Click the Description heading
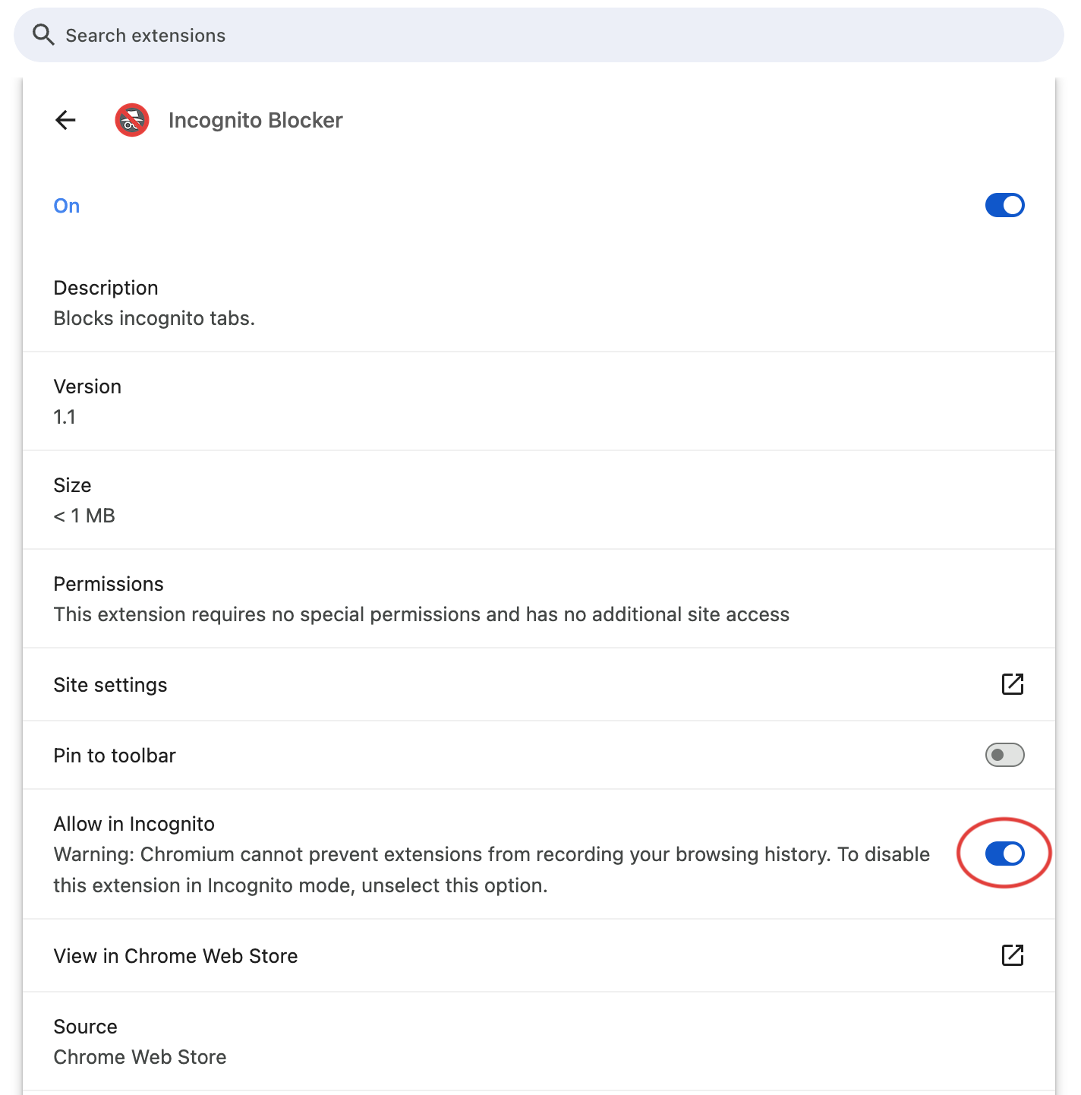Image resolution: width=1081 pixels, height=1095 pixels. [106, 288]
